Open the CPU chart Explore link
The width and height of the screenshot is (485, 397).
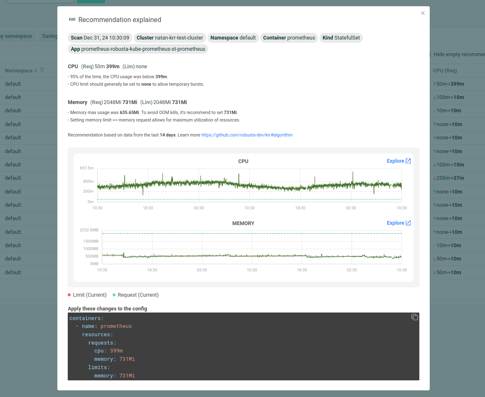(399, 161)
